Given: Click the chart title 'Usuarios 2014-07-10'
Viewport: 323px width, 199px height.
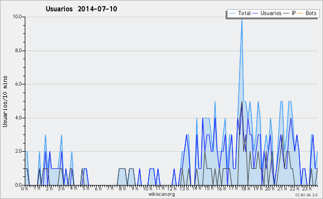Looking at the screenshot, I should pyautogui.click(x=81, y=9).
